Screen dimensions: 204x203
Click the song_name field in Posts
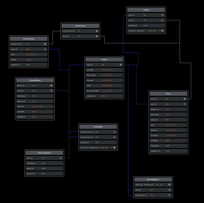tap(169, 115)
